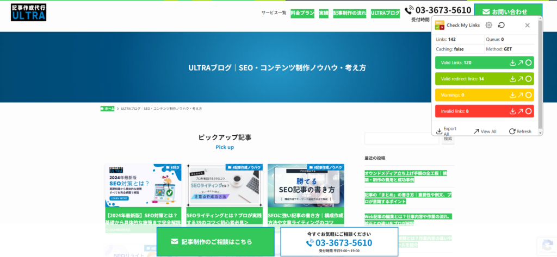557x257 pixels.
Task: Open Warnings arrow icon
Action: pyautogui.click(x=520, y=95)
